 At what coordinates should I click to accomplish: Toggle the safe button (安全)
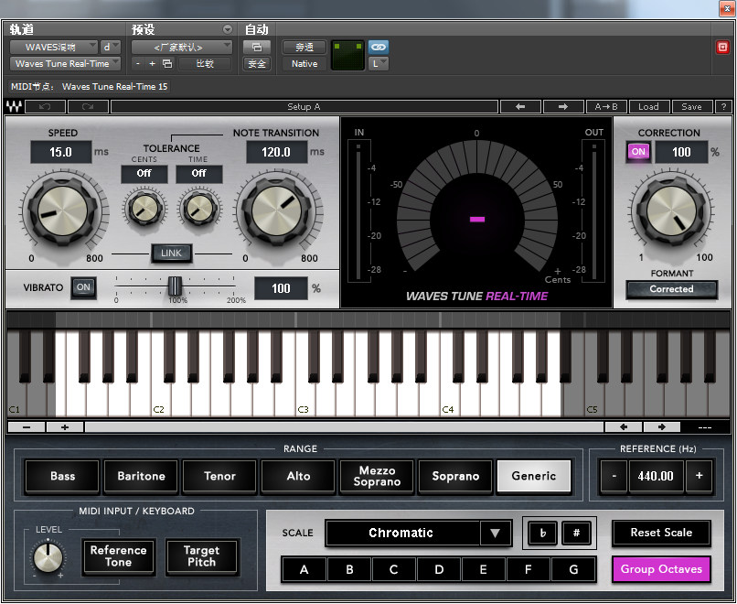click(x=257, y=63)
